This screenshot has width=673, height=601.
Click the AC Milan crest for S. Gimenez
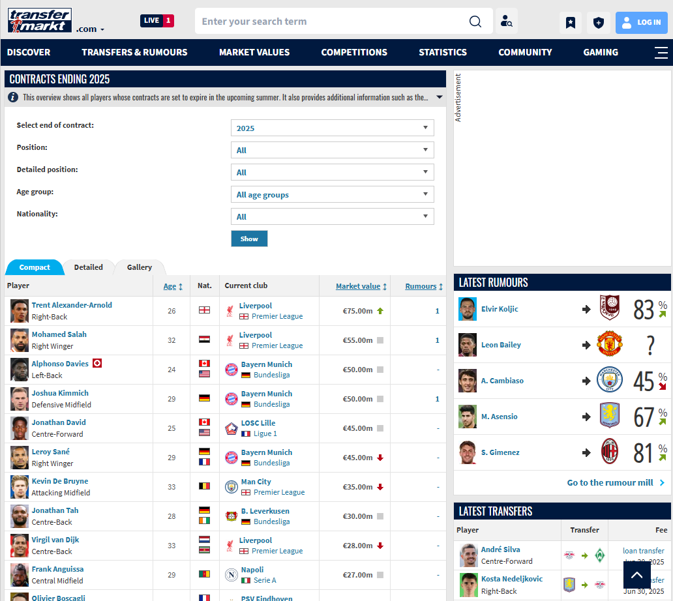tap(610, 452)
